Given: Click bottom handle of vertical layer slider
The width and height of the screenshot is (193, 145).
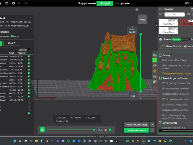Looking at the screenshot, I should click(141, 91).
